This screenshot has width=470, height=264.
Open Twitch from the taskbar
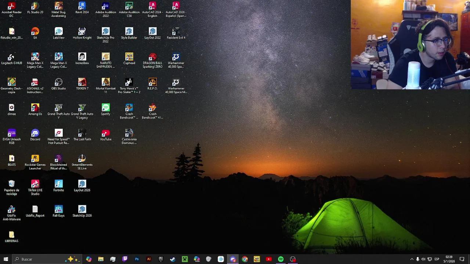[x=125, y=259]
